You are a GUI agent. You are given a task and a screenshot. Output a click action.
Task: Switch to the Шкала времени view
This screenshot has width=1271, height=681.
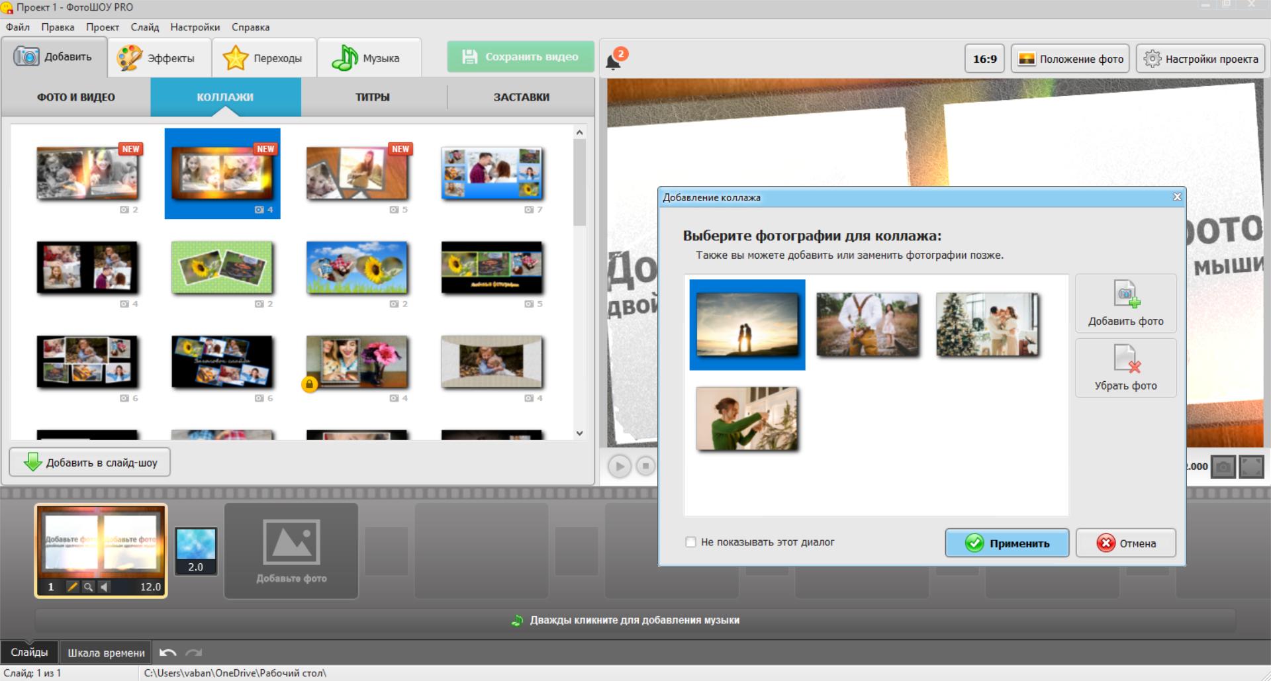click(106, 653)
